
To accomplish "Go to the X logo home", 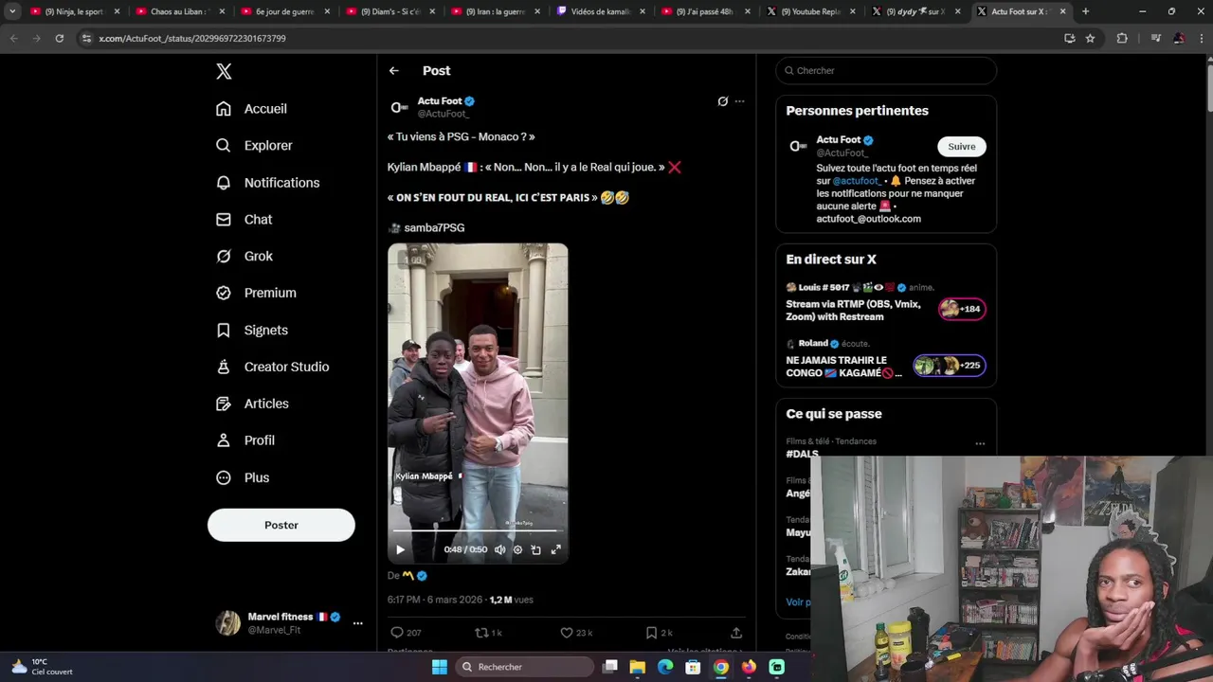I will (224, 71).
